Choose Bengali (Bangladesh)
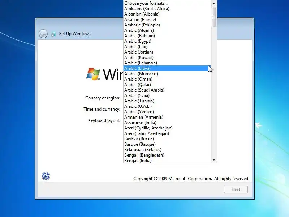 (167, 155)
